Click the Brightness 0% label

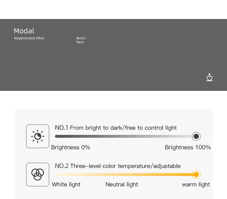(x=70, y=147)
